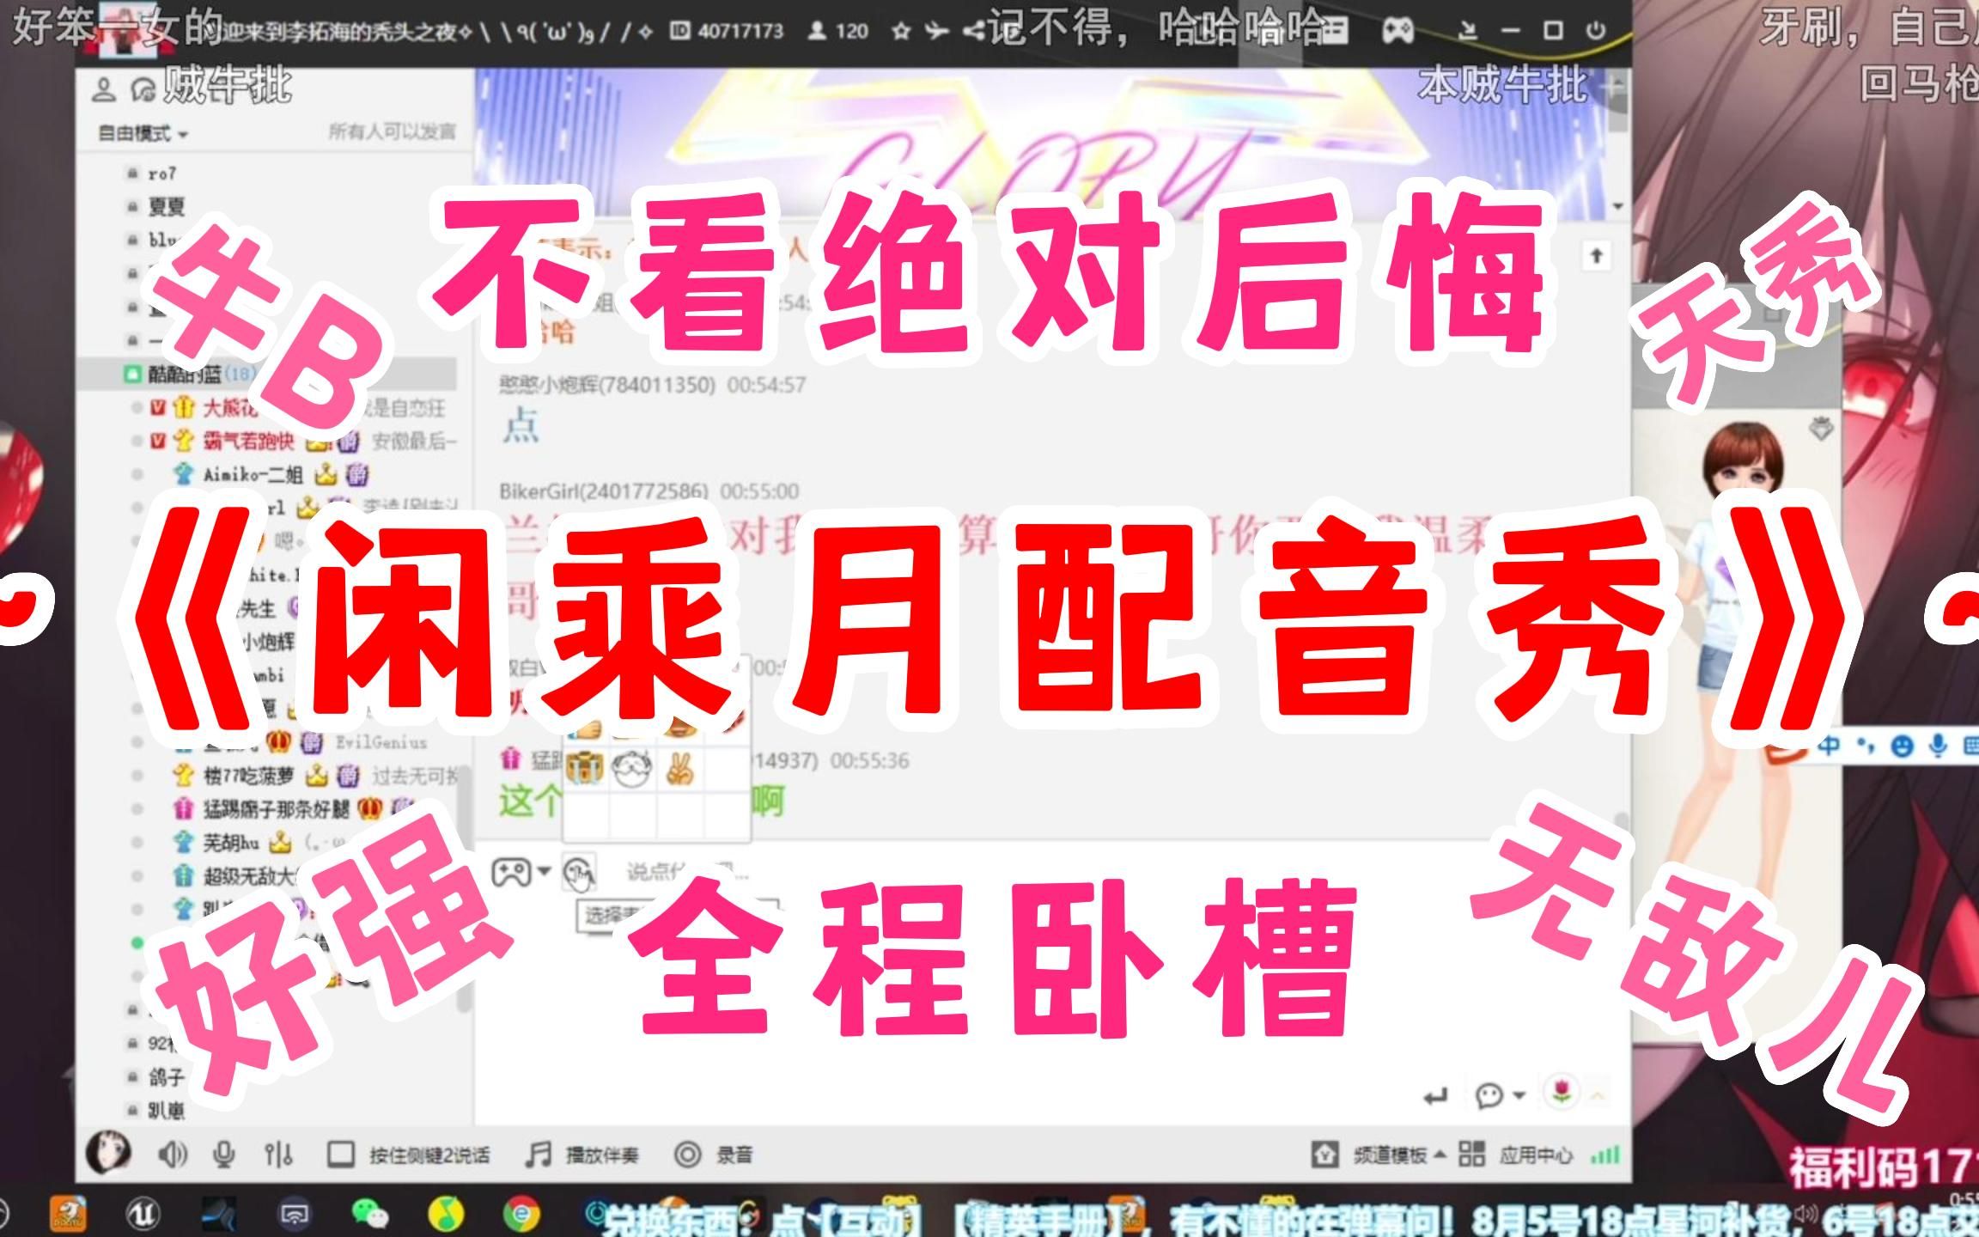Select the 鸽子 sub-channel
This screenshot has height=1237, width=1979.
166,1076
